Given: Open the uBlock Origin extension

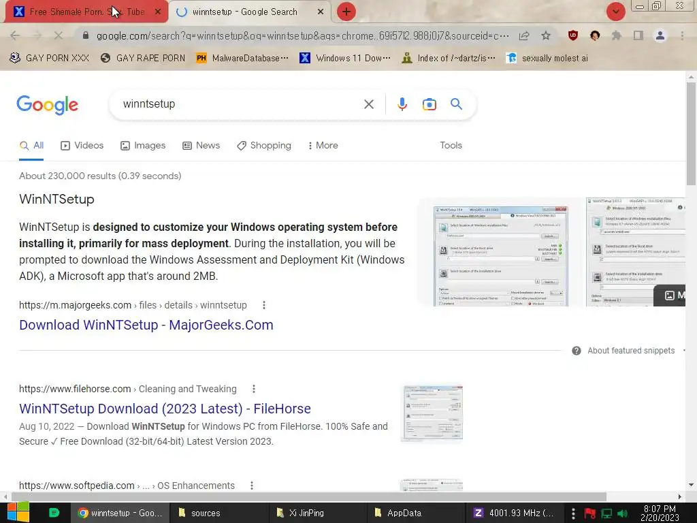Looking at the screenshot, I should click(x=573, y=35).
